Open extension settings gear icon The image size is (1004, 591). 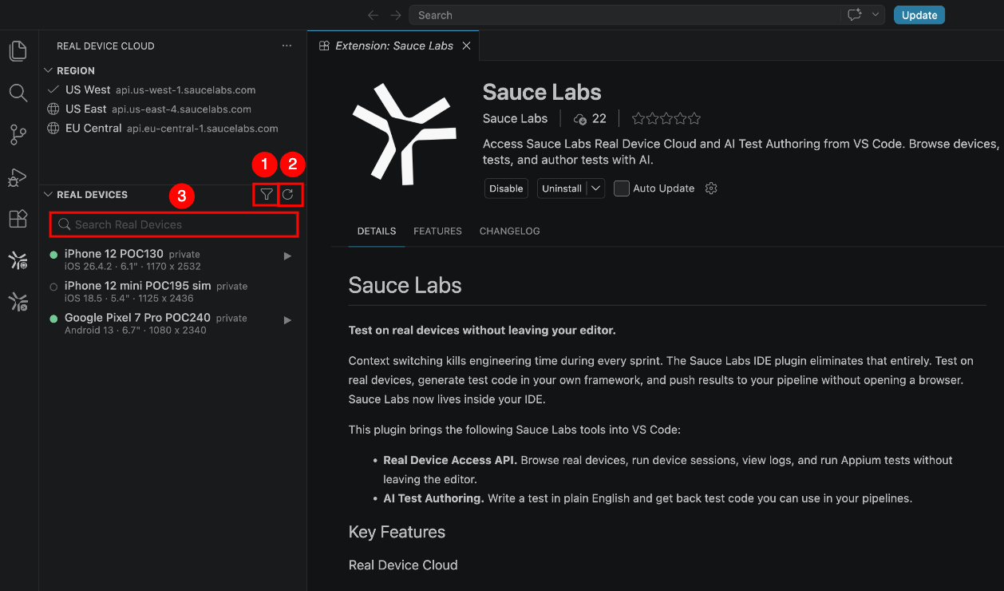[x=712, y=188]
